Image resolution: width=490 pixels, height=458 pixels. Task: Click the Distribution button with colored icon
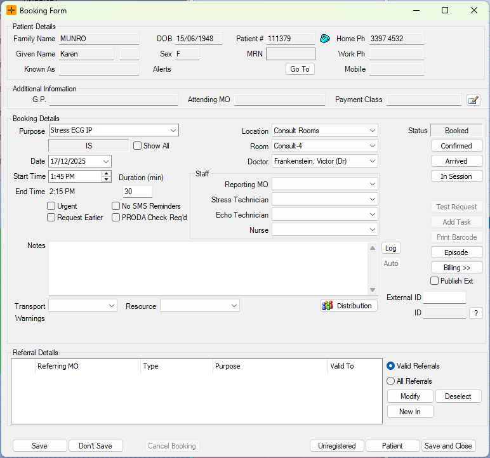[348, 306]
